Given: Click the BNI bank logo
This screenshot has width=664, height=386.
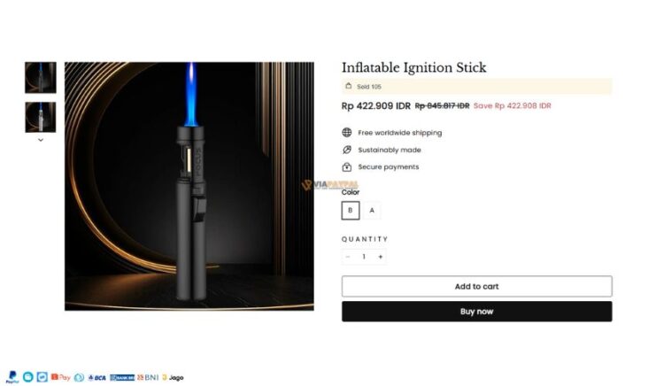Looking at the screenshot, I should click(x=147, y=377).
